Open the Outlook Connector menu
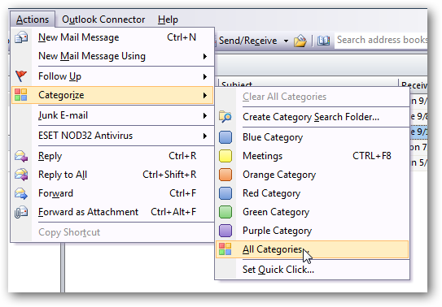The height and width of the screenshot is (307, 442). pyautogui.click(x=103, y=19)
